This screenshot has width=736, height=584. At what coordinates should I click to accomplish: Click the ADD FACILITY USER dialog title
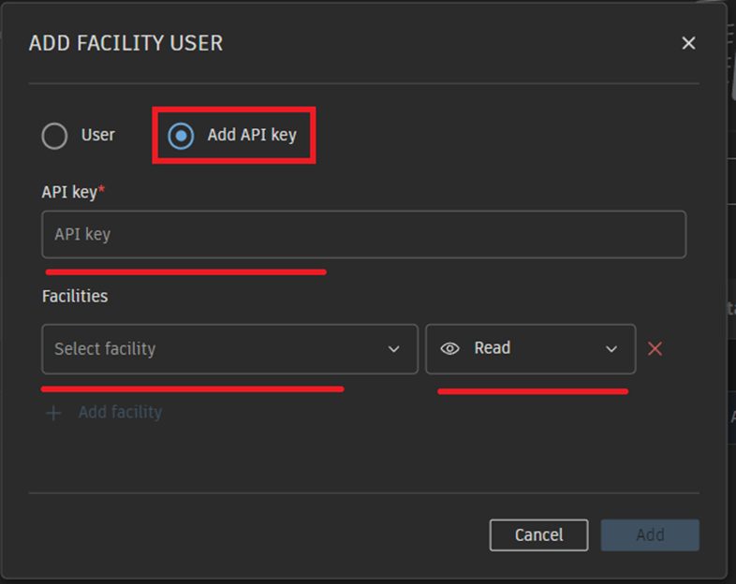[x=125, y=43]
